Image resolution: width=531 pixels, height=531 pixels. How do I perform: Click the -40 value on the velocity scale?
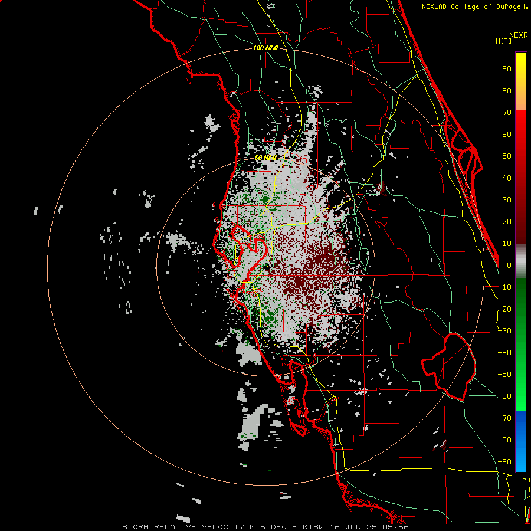coord(504,353)
